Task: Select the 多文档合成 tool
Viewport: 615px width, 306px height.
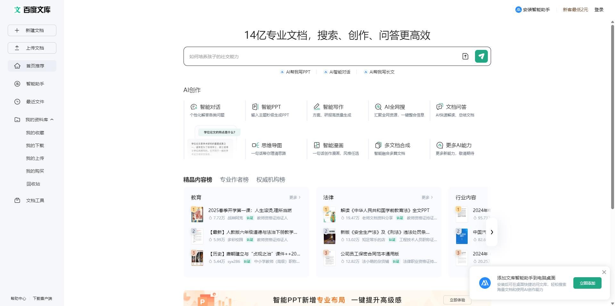Action: click(x=397, y=145)
